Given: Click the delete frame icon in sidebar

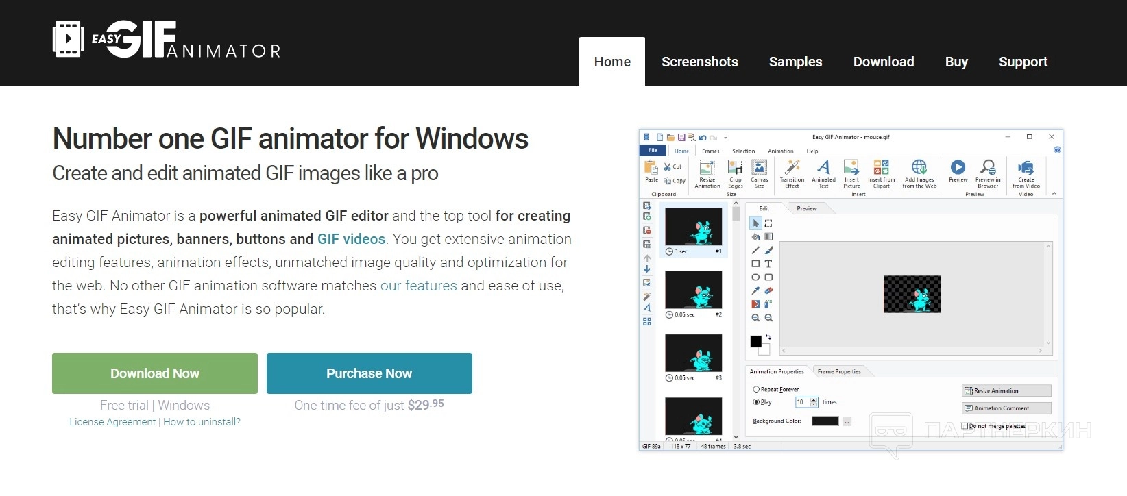Looking at the screenshot, I should coord(647,230).
